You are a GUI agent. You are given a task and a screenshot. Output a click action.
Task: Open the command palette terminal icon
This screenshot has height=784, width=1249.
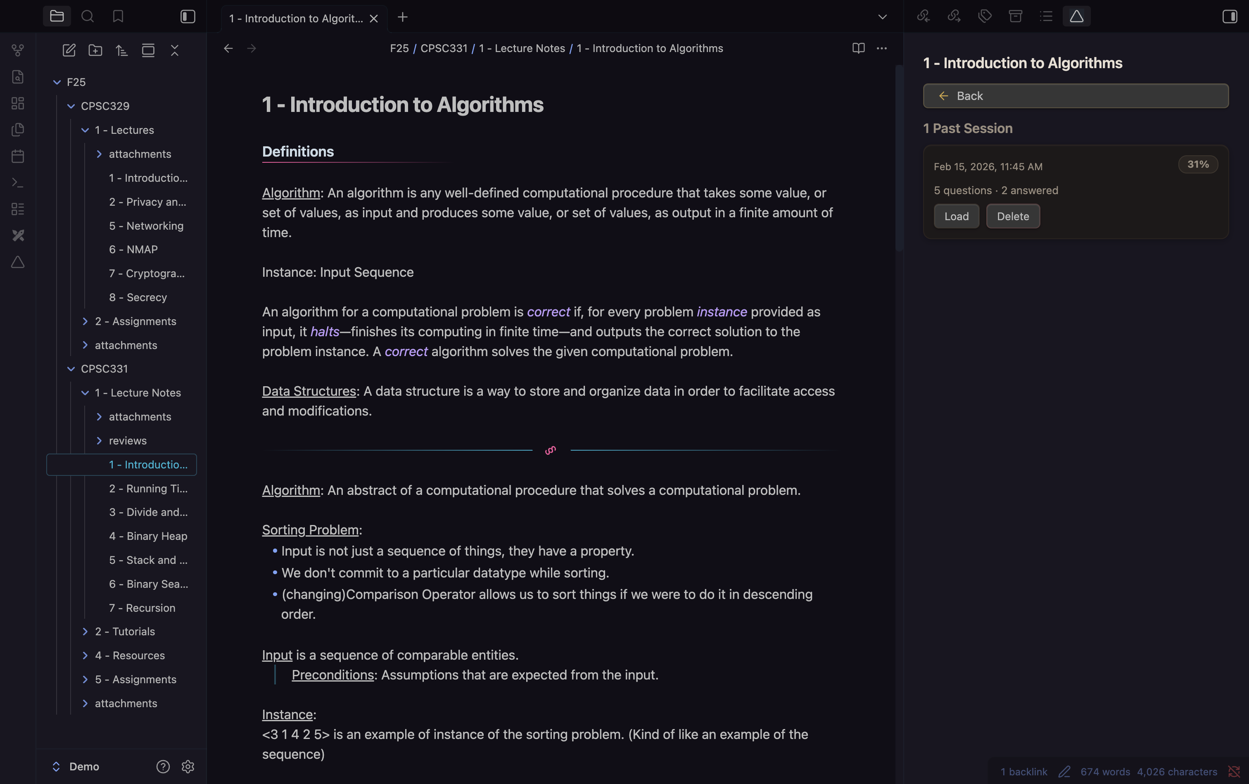[x=18, y=183]
